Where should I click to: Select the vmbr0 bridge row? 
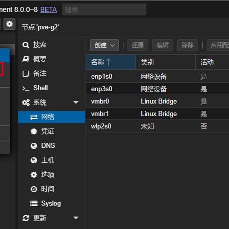tap(157, 102)
